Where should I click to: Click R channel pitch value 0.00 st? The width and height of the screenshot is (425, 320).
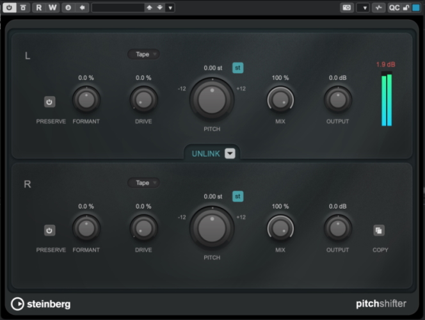(x=213, y=196)
